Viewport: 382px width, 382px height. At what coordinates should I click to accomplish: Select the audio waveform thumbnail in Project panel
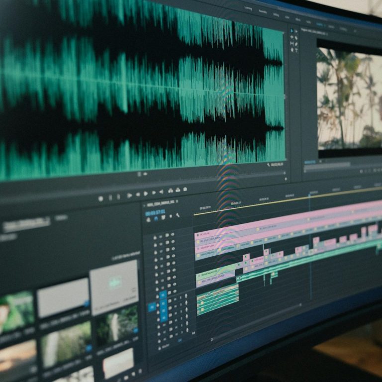tap(114, 287)
